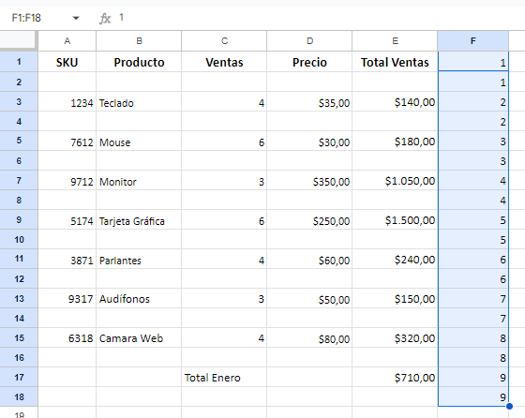Select SKU cell 9712
The width and height of the screenshot is (525, 418).
pyautogui.click(x=67, y=181)
